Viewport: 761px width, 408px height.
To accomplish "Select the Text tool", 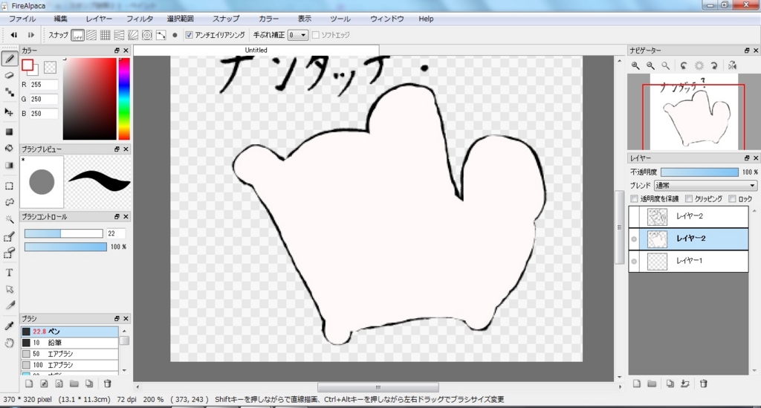I will tap(9, 273).
